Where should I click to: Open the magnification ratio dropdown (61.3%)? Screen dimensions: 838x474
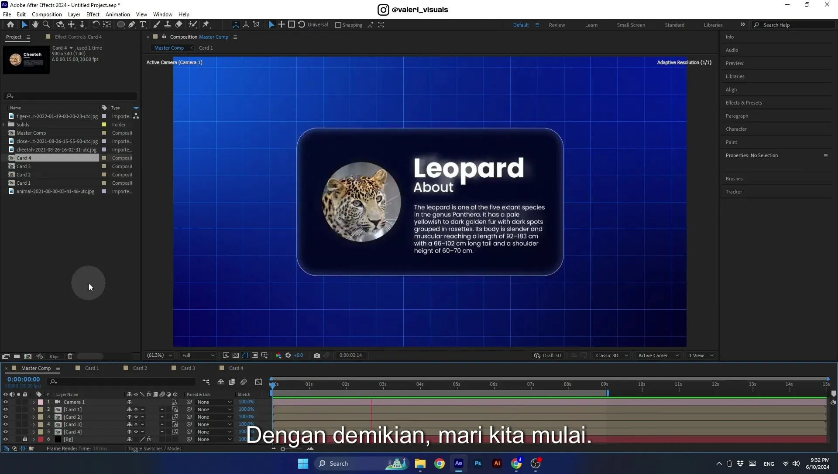point(160,355)
